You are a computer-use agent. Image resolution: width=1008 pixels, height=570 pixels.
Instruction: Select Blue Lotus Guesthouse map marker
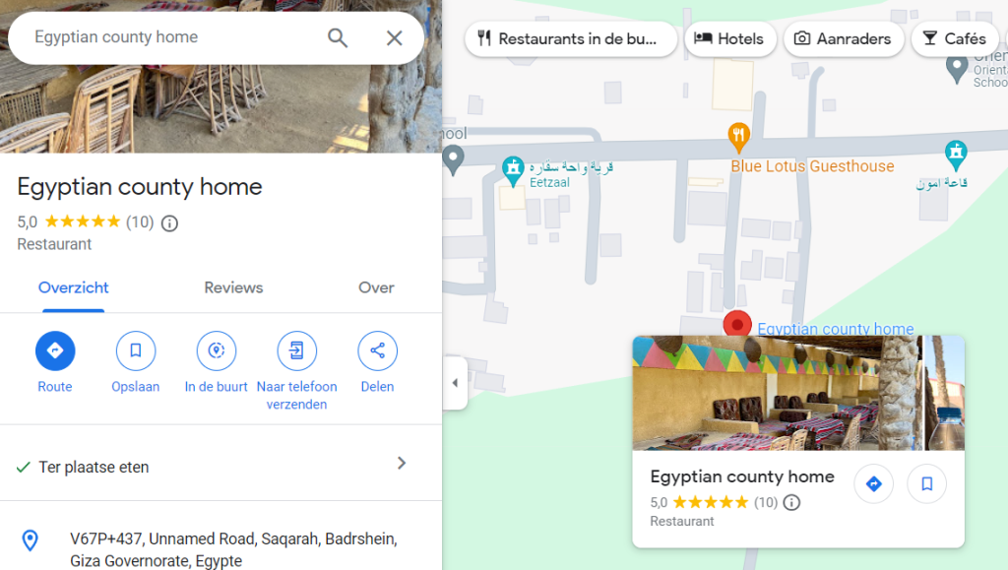coord(738,137)
